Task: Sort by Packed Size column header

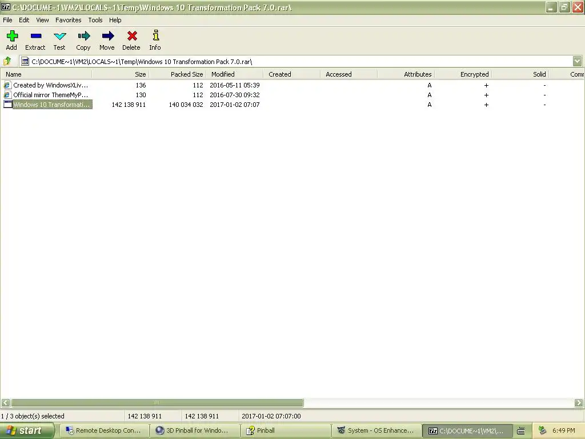Action: (178, 74)
